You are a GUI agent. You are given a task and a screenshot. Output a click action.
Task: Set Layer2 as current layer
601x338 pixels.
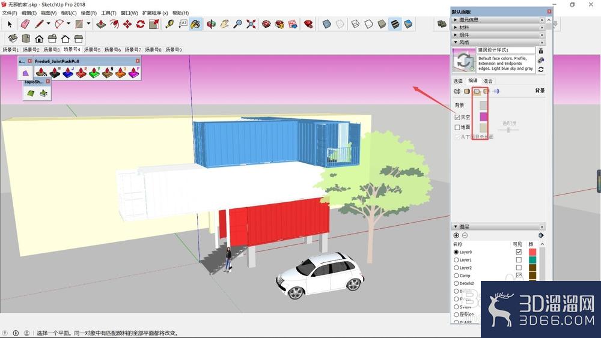click(x=456, y=268)
